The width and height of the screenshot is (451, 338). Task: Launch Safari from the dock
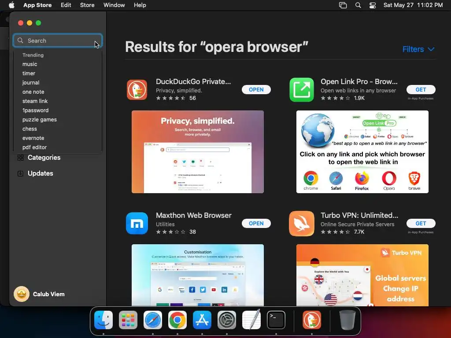tap(153, 320)
